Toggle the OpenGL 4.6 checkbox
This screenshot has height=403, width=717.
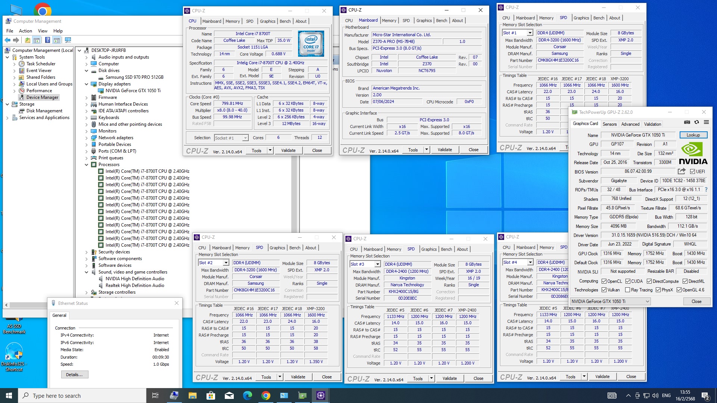(679, 290)
